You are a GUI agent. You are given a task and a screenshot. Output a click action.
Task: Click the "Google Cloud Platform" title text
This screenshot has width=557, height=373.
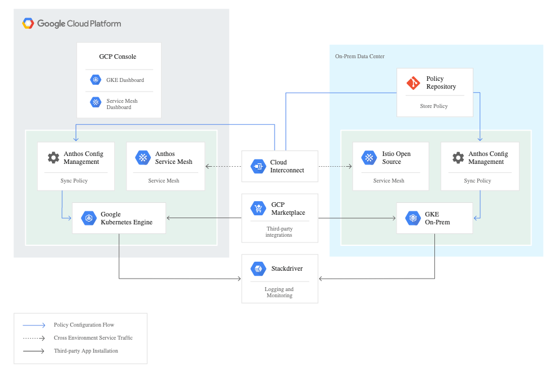(x=79, y=23)
